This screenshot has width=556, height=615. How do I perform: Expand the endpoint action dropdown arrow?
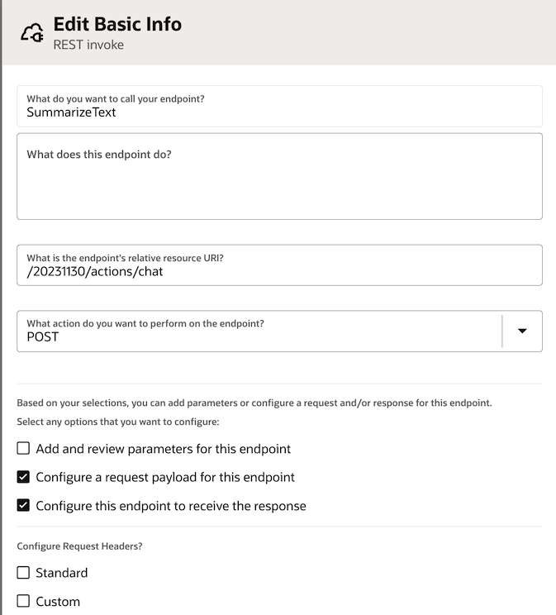point(522,331)
